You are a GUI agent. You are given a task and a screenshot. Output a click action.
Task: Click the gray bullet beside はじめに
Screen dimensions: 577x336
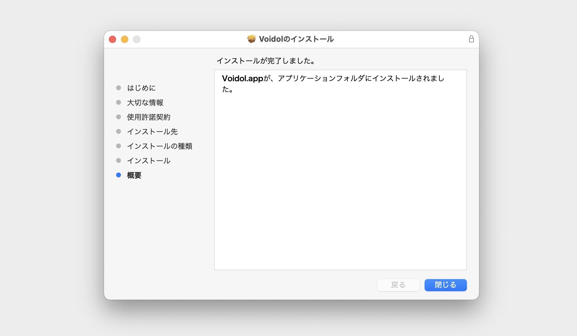(118, 88)
